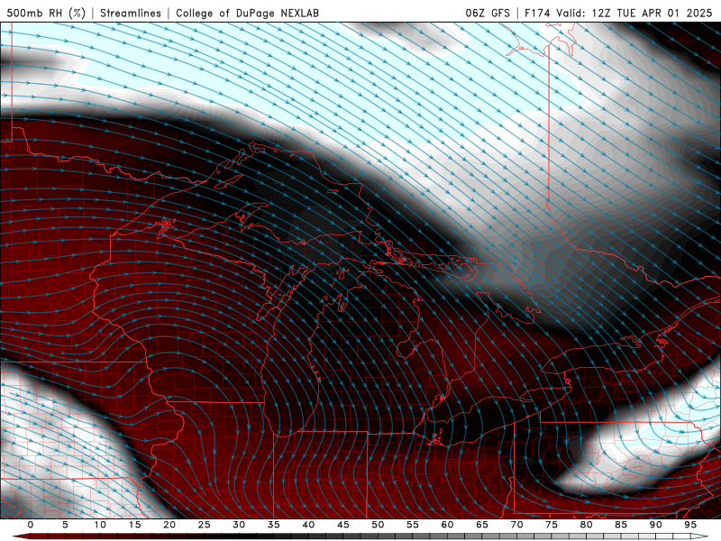Select the colorbar value "95"
The image size is (721, 541).
[x=690, y=525]
